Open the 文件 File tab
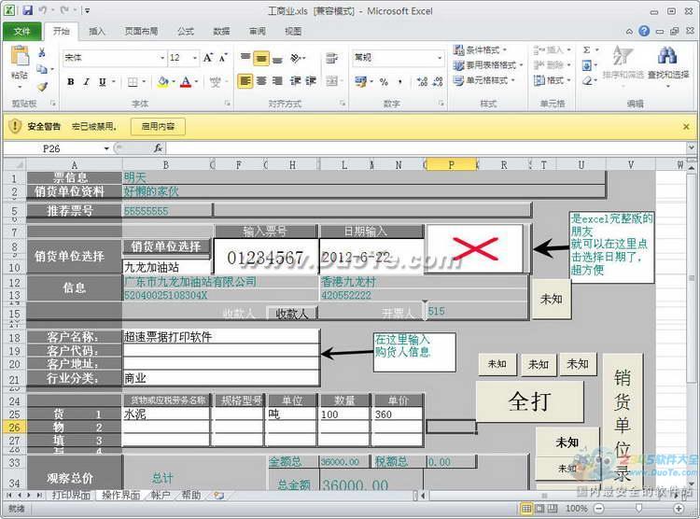700x519 pixels. click(21, 31)
